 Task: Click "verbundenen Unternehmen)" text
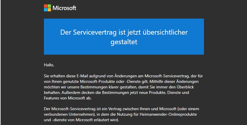pos(70,115)
